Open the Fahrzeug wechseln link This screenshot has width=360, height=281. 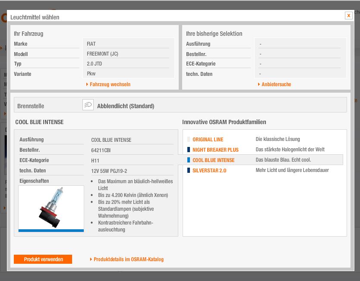pos(110,84)
